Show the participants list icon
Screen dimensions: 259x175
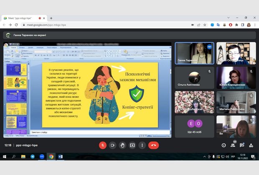(233, 145)
